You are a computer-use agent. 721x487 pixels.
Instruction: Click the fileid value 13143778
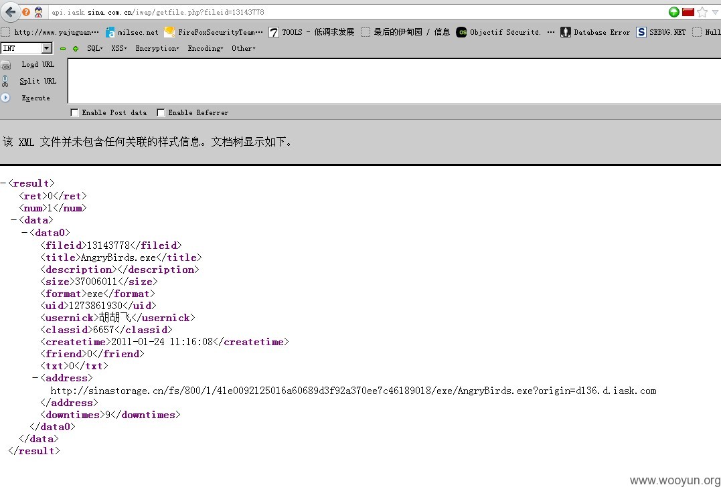(x=108, y=245)
